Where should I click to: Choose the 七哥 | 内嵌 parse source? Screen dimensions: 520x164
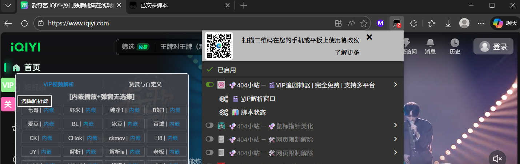pyautogui.click(x=41, y=110)
